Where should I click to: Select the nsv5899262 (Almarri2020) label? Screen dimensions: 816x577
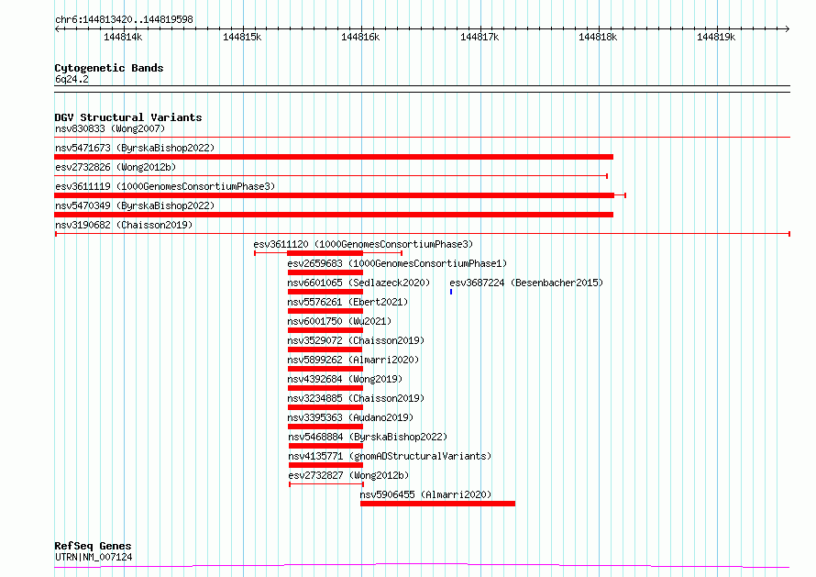pyautogui.click(x=353, y=360)
